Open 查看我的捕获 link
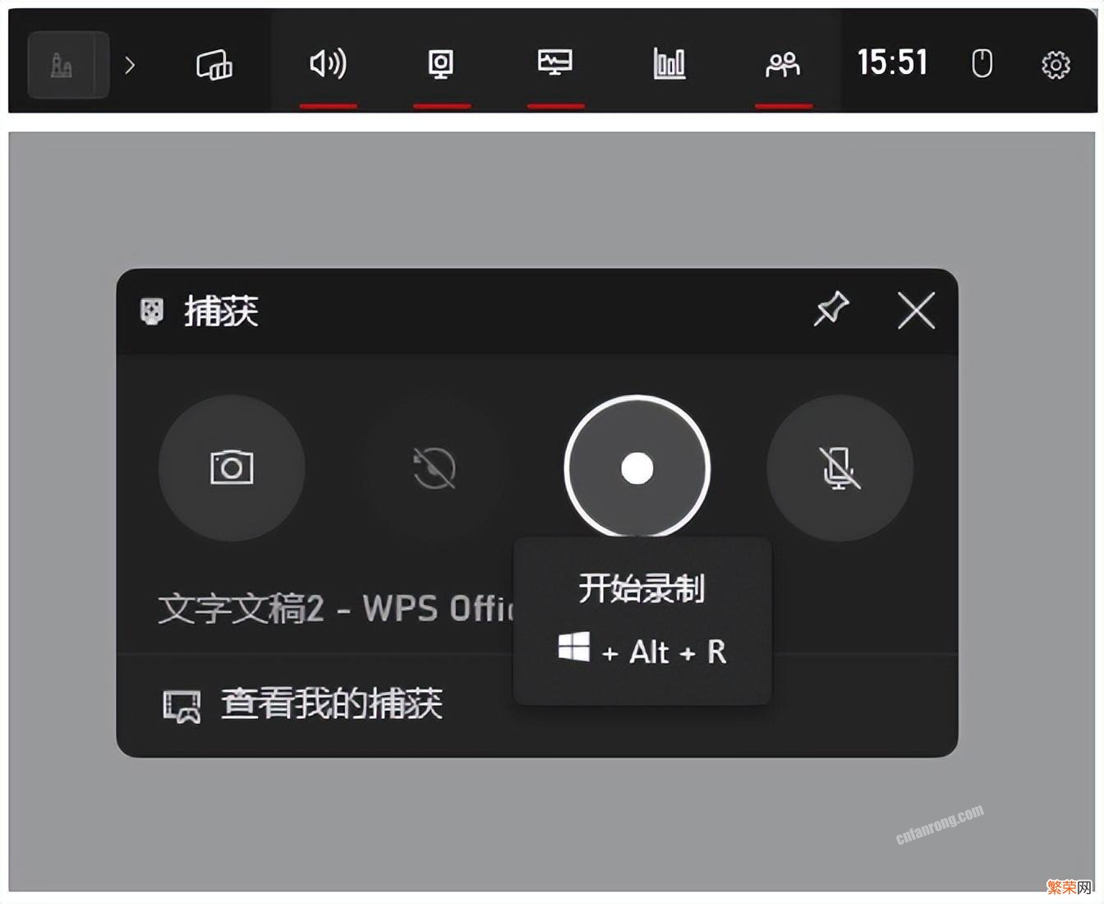Viewport: 1104px width, 904px height. (x=332, y=704)
